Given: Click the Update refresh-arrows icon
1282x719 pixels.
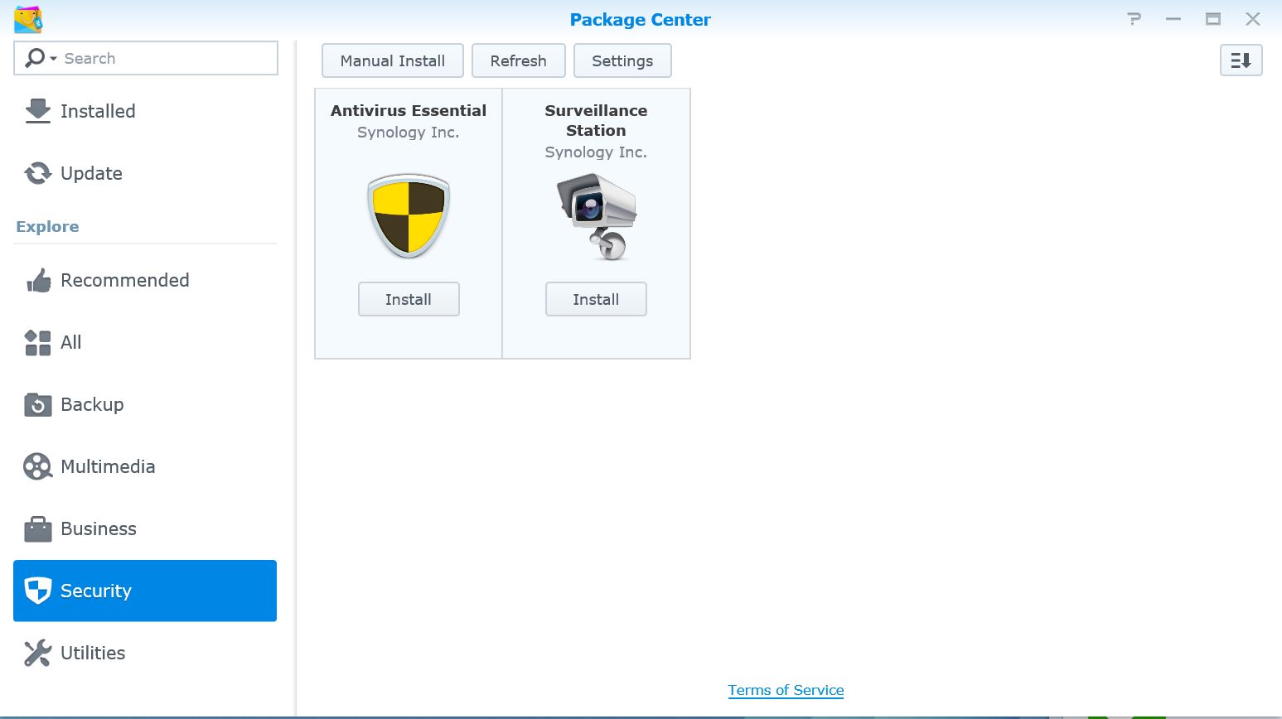Looking at the screenshot, I should tap(37, 173).
